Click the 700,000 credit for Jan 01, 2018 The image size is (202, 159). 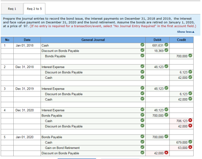click(181, 56)
